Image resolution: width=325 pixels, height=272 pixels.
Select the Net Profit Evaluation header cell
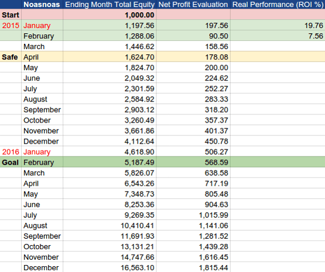pos(193,4)
